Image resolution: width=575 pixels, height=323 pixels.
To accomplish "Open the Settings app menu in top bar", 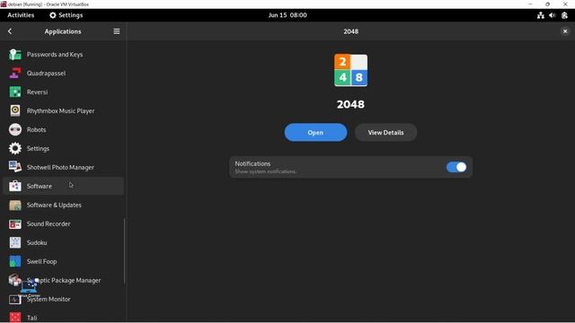I will (66, 15).
